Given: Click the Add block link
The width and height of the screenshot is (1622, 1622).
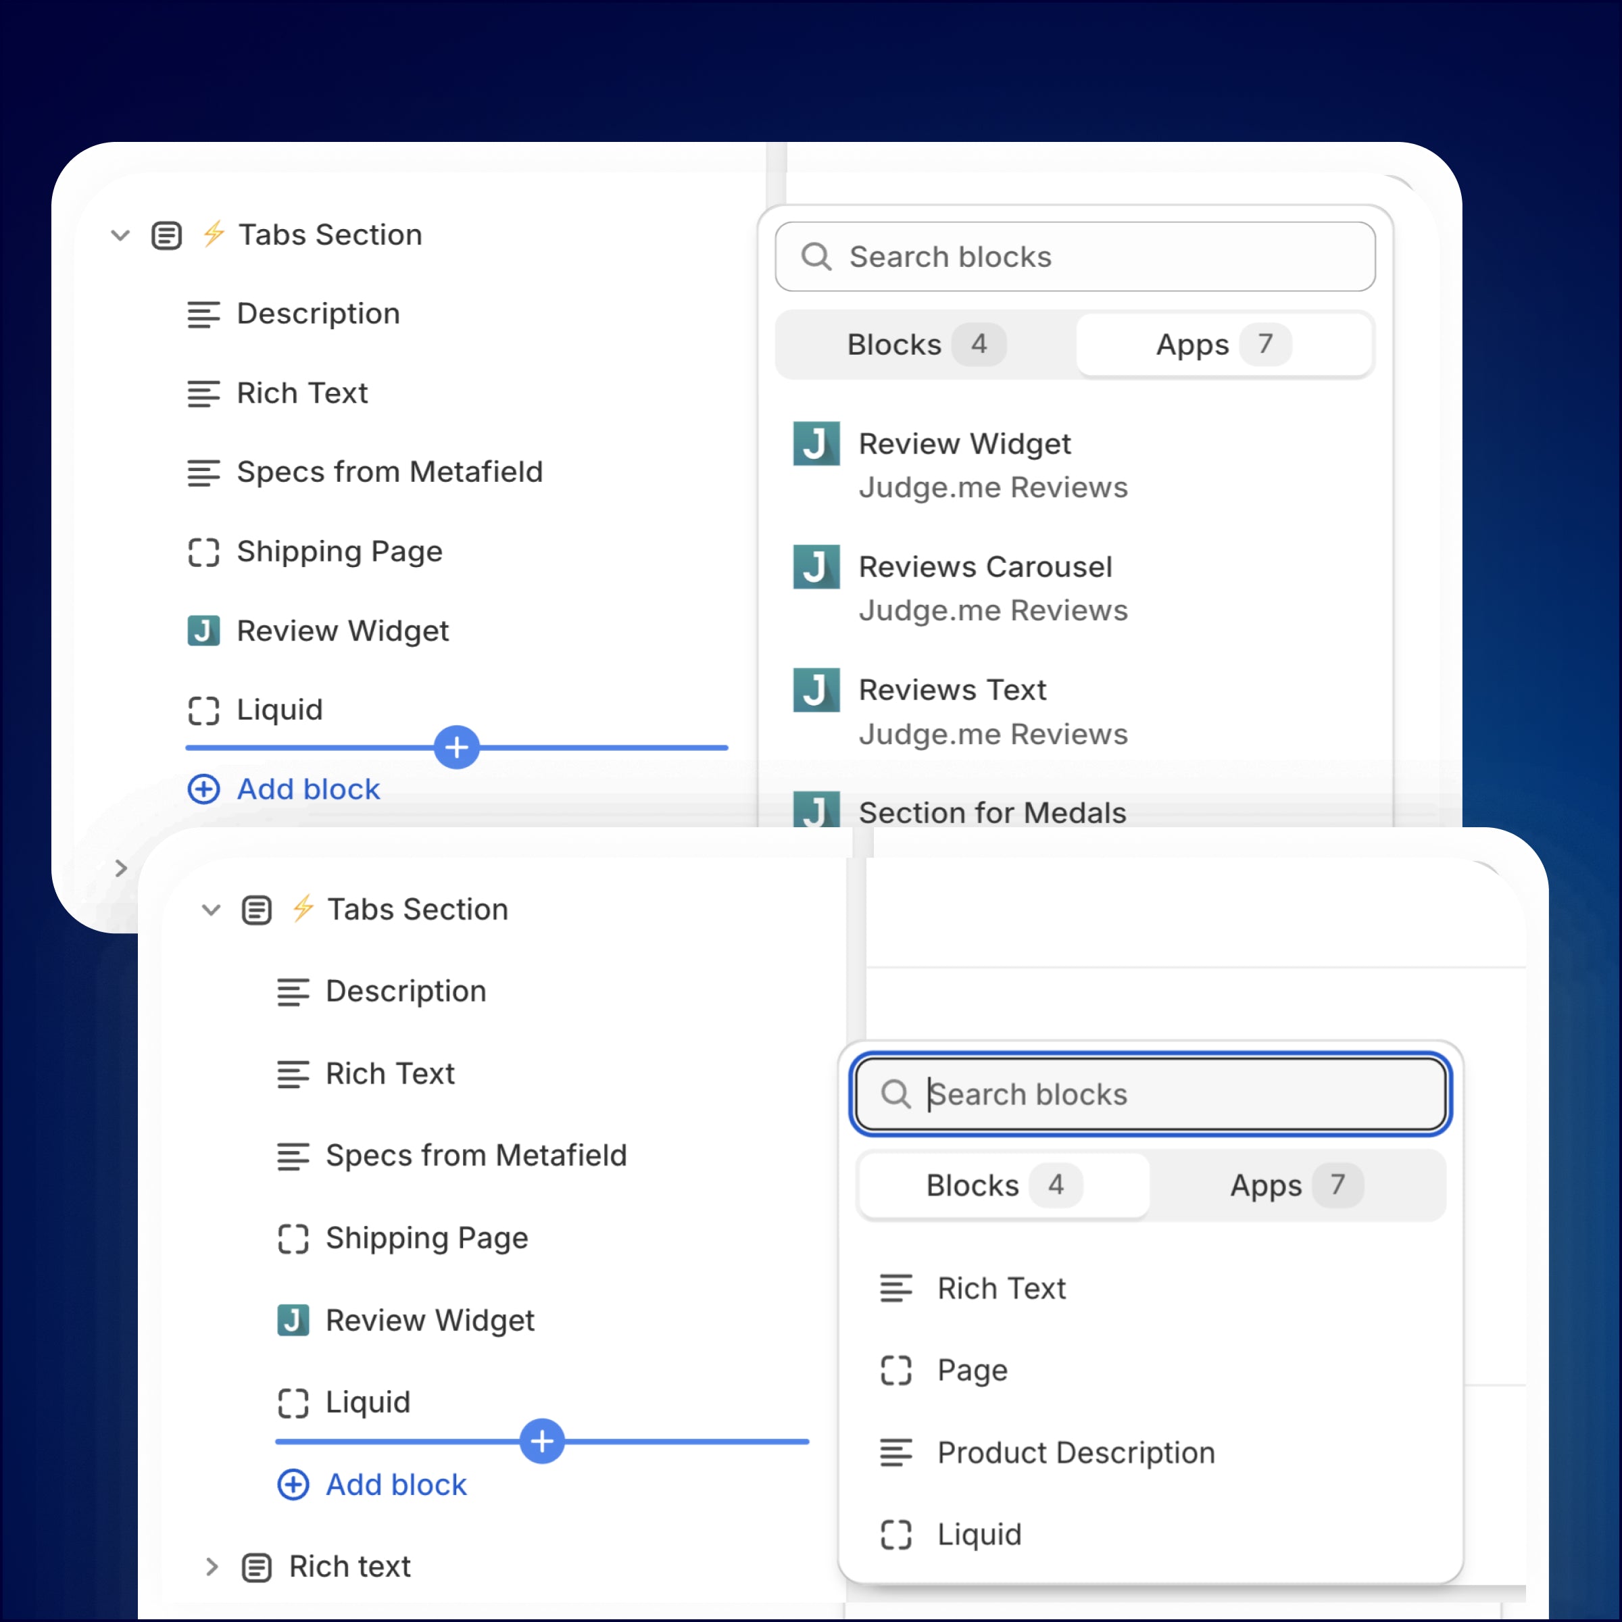Looking at the screenshot, I should [284, 789].
